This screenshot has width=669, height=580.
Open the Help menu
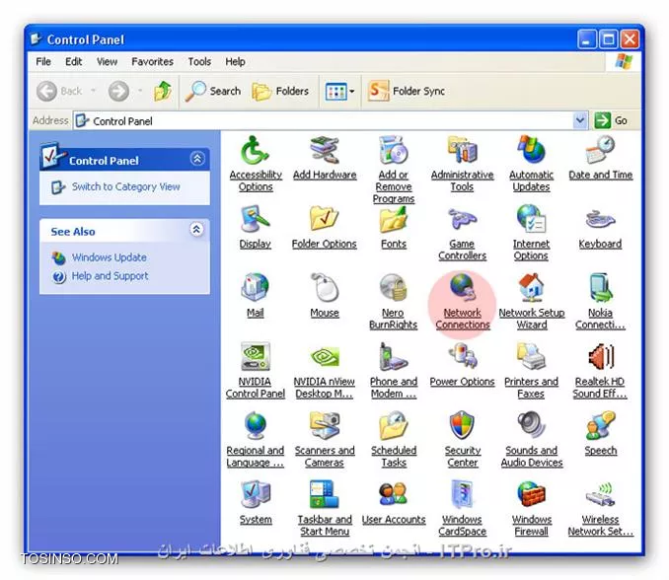coord(235,62)
